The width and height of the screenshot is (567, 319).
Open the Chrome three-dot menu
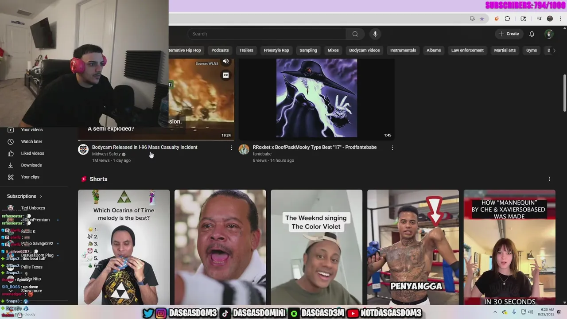click(x=561, y=19)
